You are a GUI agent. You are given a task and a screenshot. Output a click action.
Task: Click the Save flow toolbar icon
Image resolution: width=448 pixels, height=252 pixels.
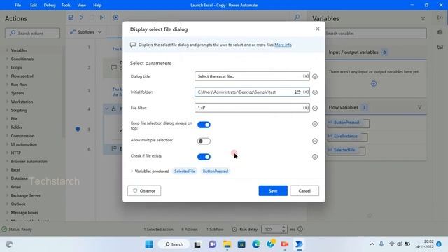pos(71,17)
